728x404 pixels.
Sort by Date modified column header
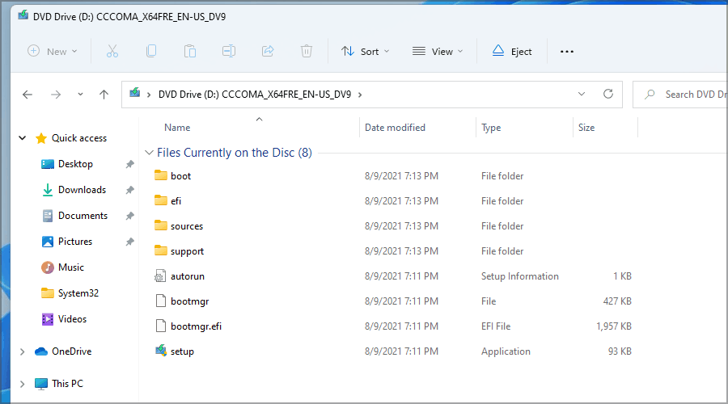coord(395,128)
